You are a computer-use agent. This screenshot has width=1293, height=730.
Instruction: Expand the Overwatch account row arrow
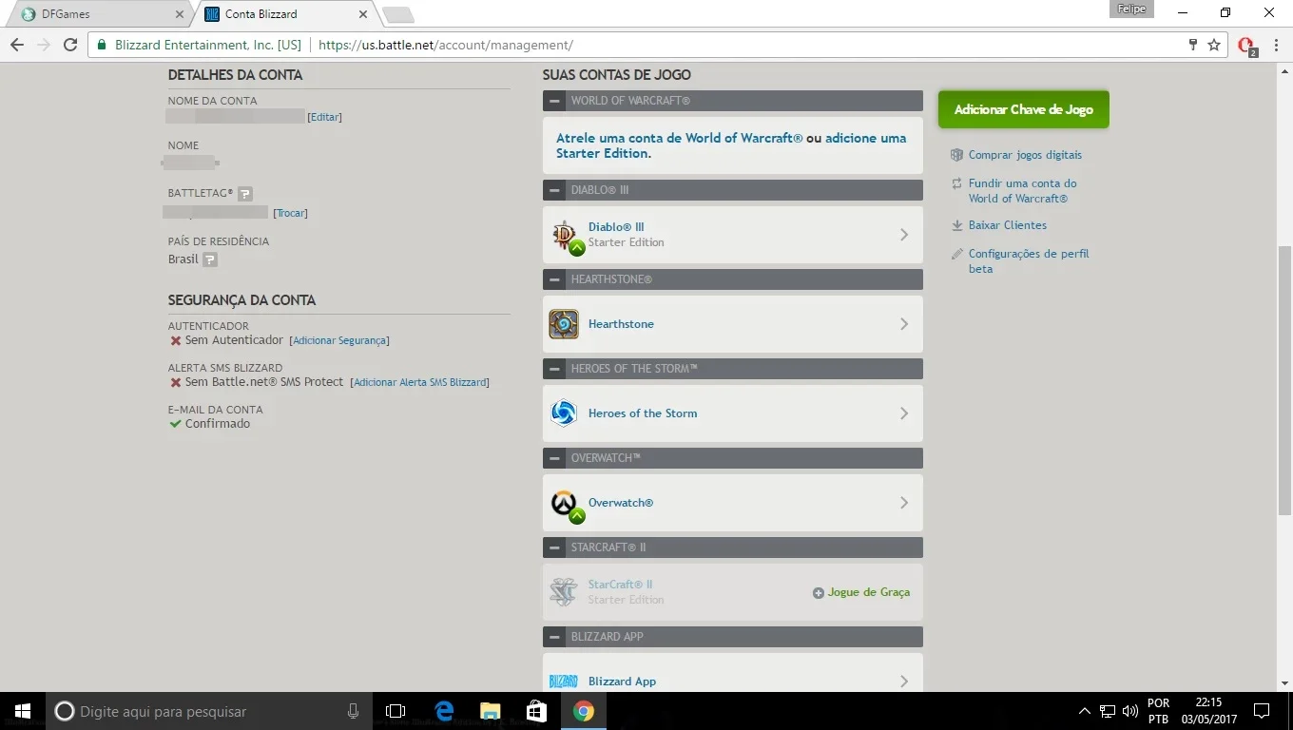click(x=904, y=503)
